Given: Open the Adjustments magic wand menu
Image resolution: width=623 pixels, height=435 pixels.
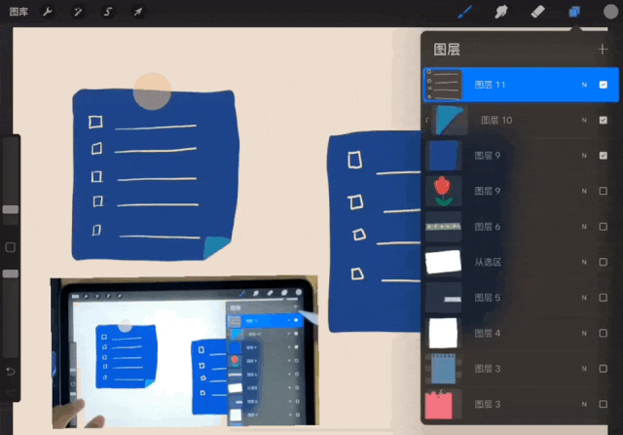Looking at the screenshot, I should point(78,12).
